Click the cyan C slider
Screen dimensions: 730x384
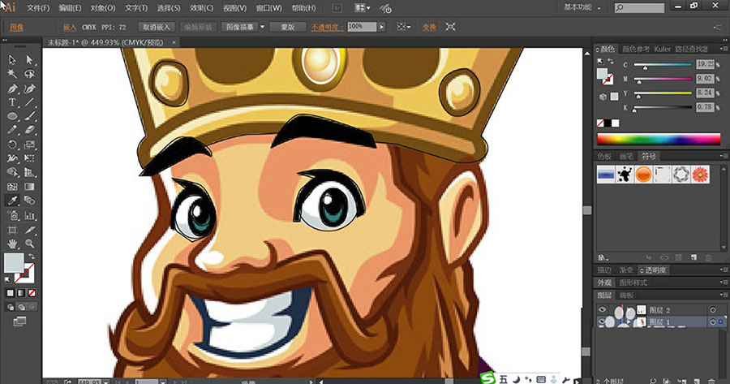pos(663,65)
